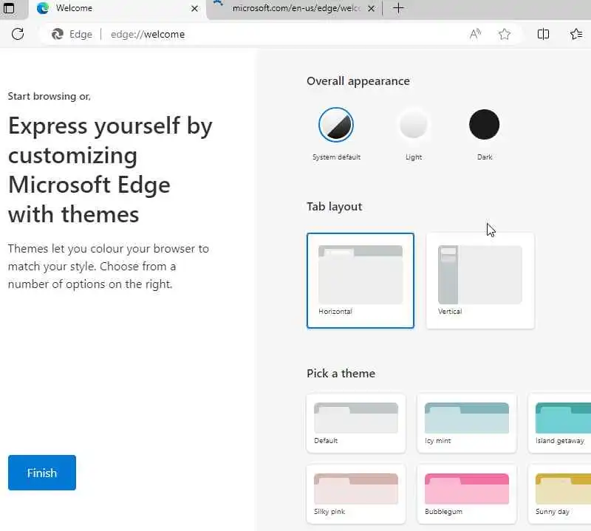Select the Light appearance option
The height and width of the screenshot is (531, 591).
(x=414, y=125)
